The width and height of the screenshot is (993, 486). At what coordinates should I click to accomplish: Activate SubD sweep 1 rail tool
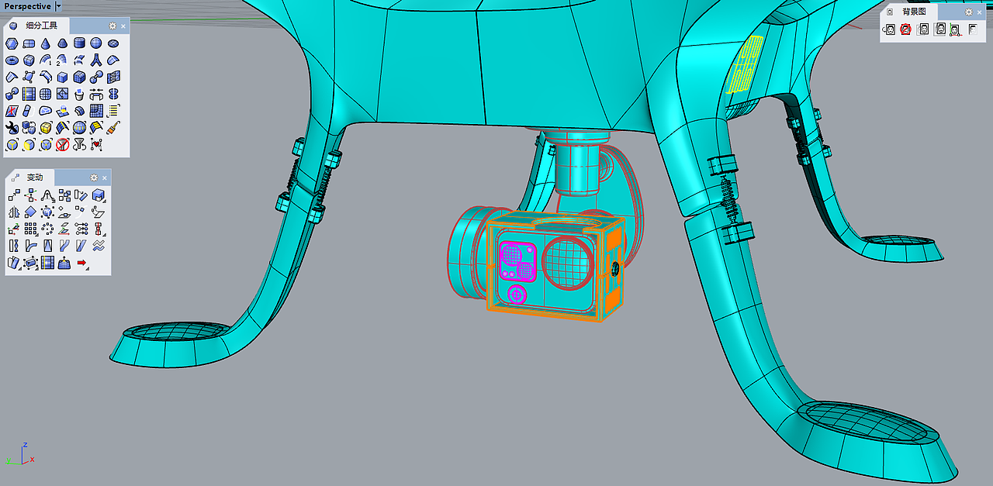[46, 60]
